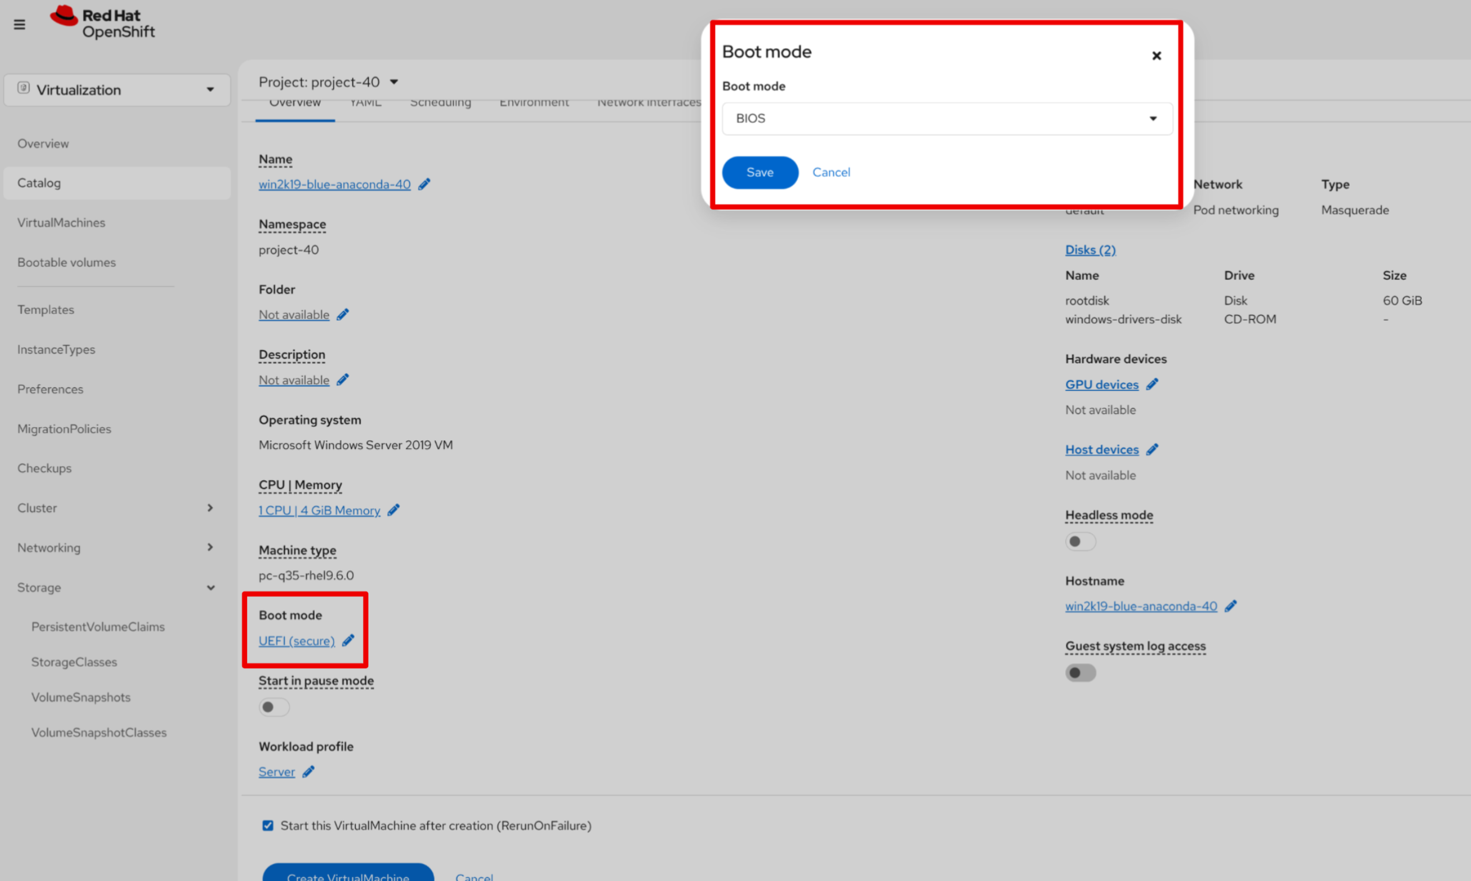Viewport: 1471px width, 881px height.
Task: Edit Description with the pencil icon
Action: [x=343, y=380]
